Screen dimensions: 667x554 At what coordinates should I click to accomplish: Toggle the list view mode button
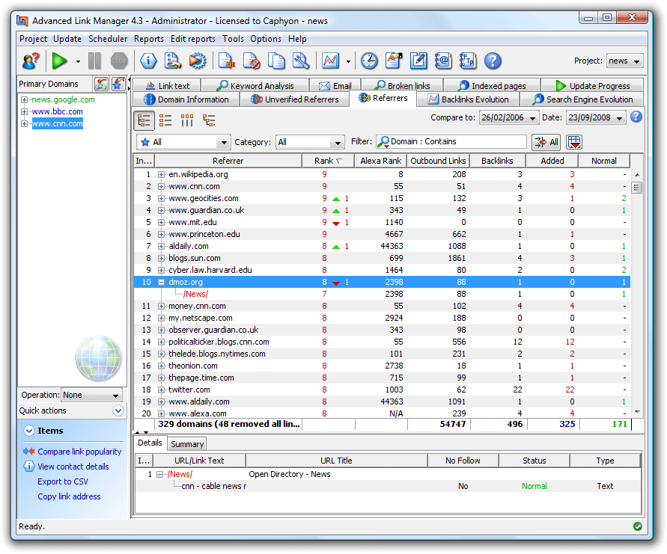pos(165,120)
